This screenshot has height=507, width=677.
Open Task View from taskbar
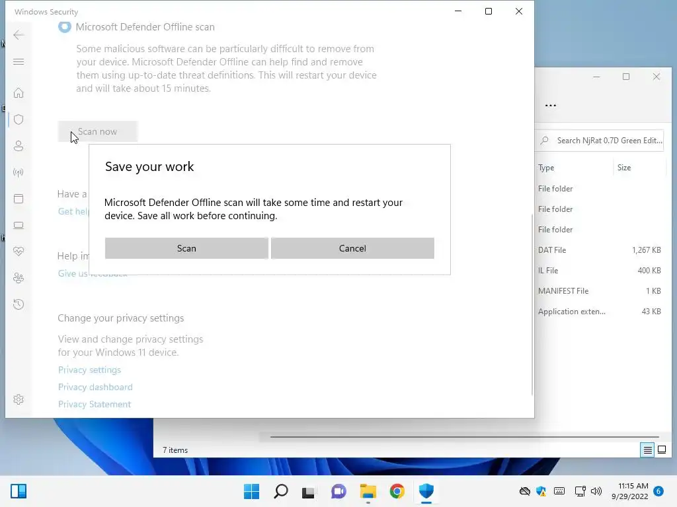pyautogui.click(x=308, y=491)
